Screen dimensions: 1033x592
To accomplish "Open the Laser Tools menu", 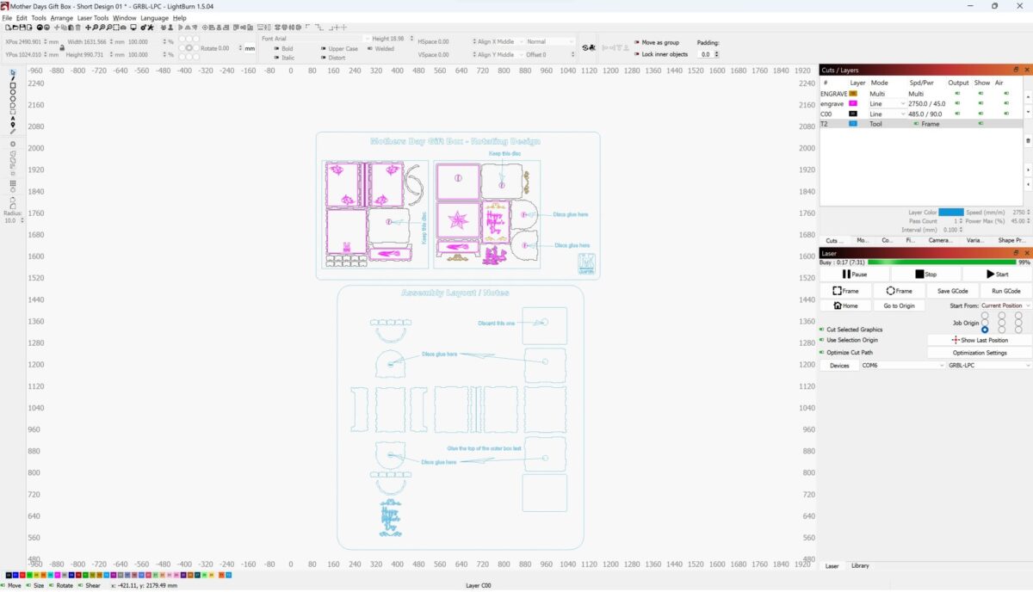I will (93, 17).
